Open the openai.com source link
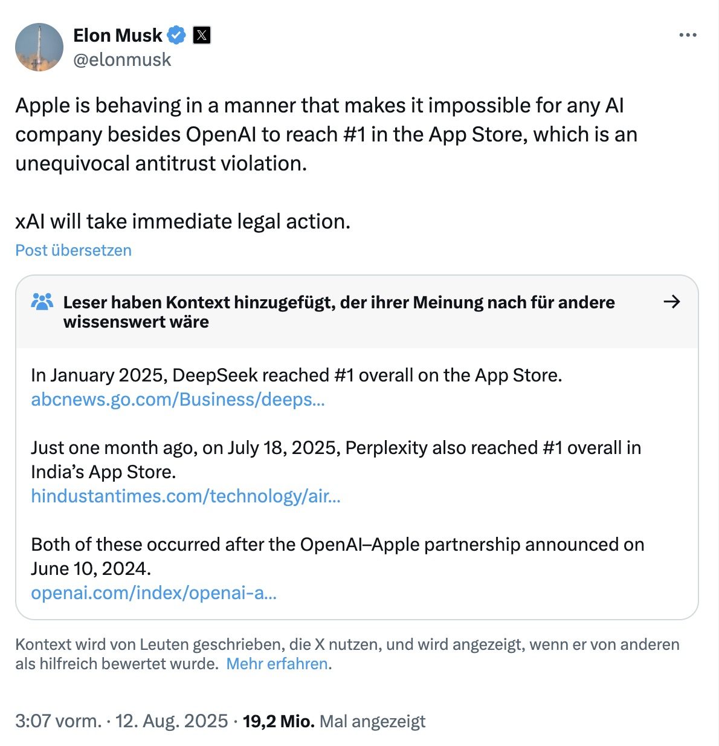The height and width of the screenshot is (746, 719). [153, 593]
